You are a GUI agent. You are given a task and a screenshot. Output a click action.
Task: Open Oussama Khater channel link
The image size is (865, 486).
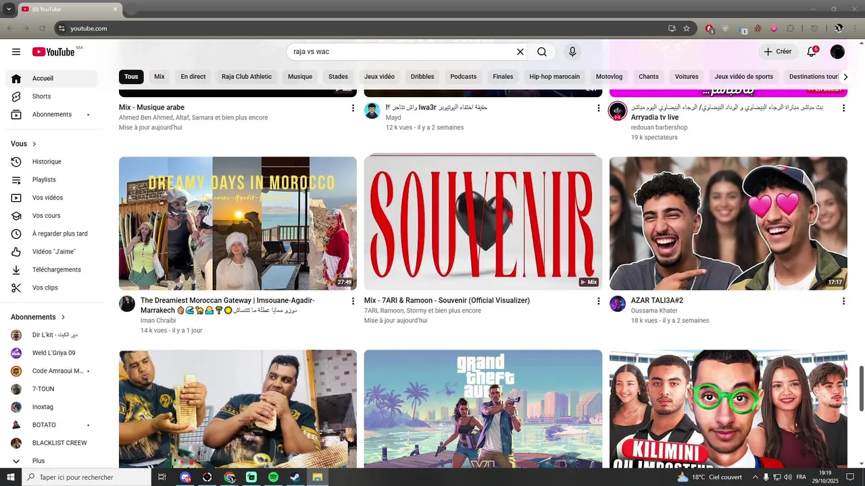pyautogui.click(x=654, y=311)
